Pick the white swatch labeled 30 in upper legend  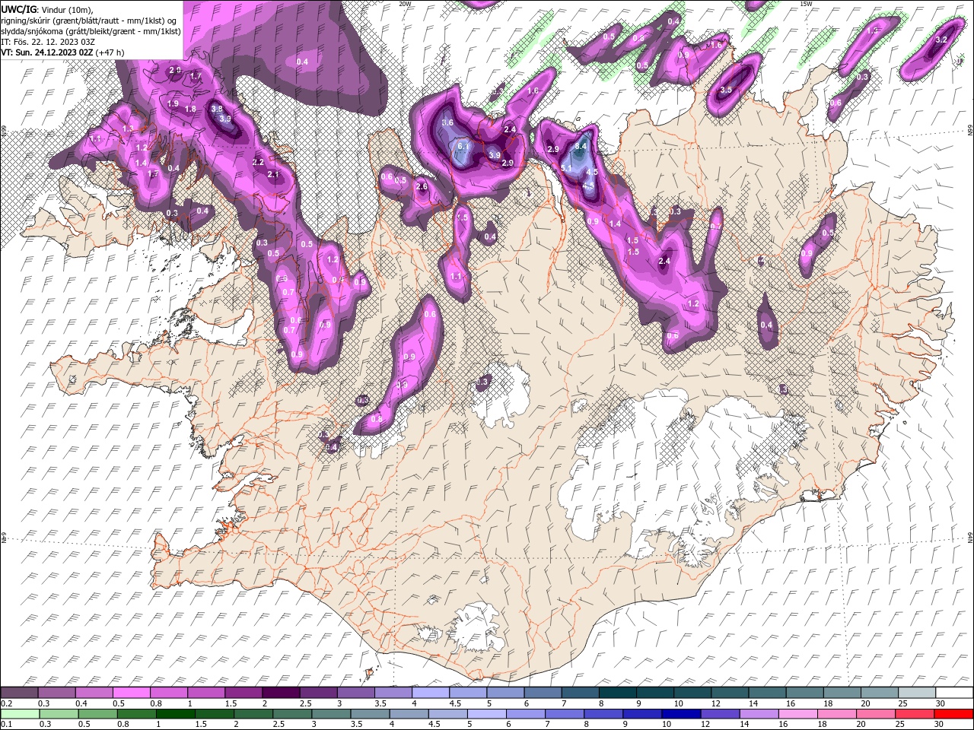tap(954, 692)
